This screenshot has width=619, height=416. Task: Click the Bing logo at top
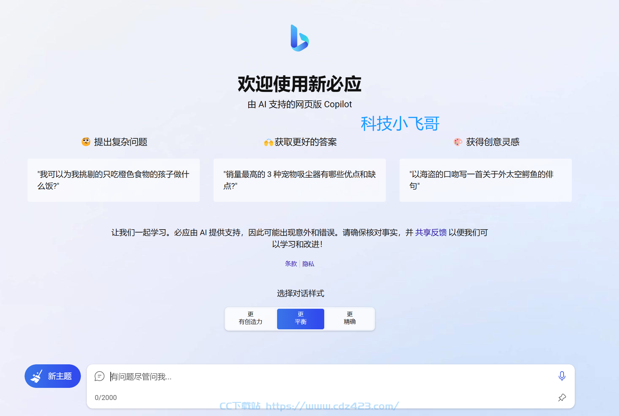click(300, 38)
